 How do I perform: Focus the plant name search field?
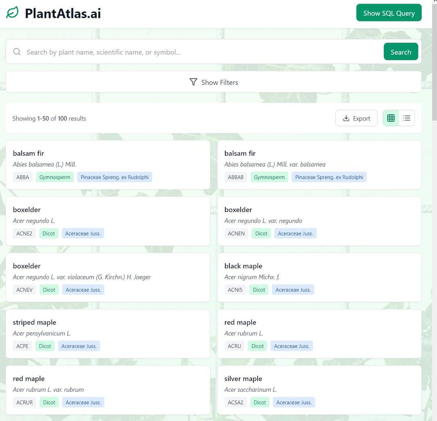pyautogui.click(x=201, y=52)
